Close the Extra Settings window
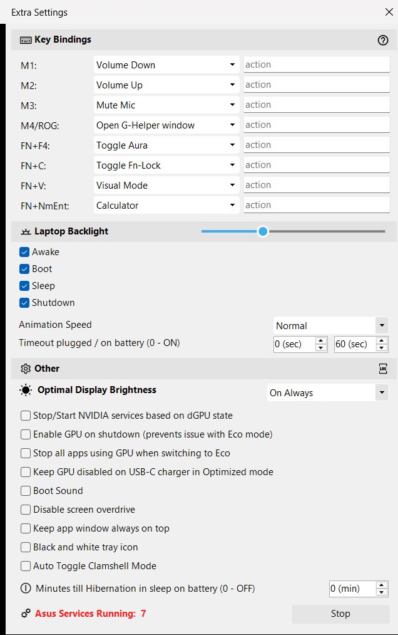 click(389, 12)
